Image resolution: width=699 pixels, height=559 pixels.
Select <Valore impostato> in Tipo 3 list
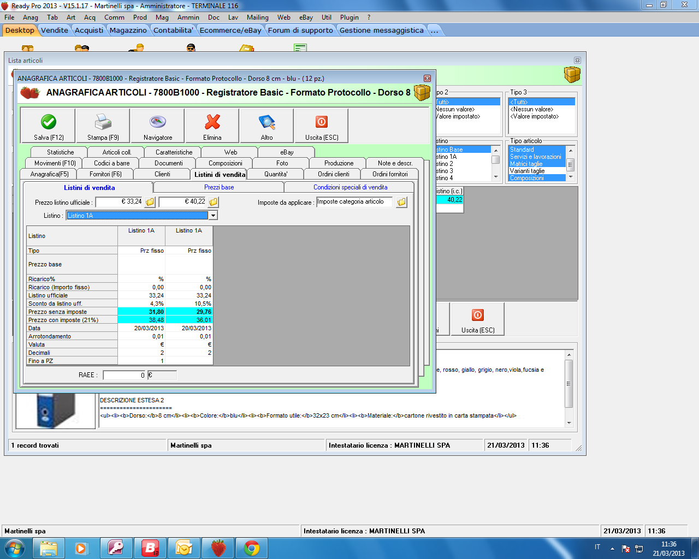(542, 116)
